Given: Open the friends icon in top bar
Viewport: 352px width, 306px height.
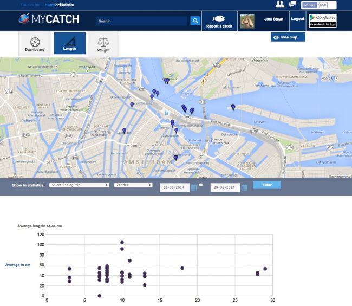Looking at the screenshot, I should click(280, 4).
